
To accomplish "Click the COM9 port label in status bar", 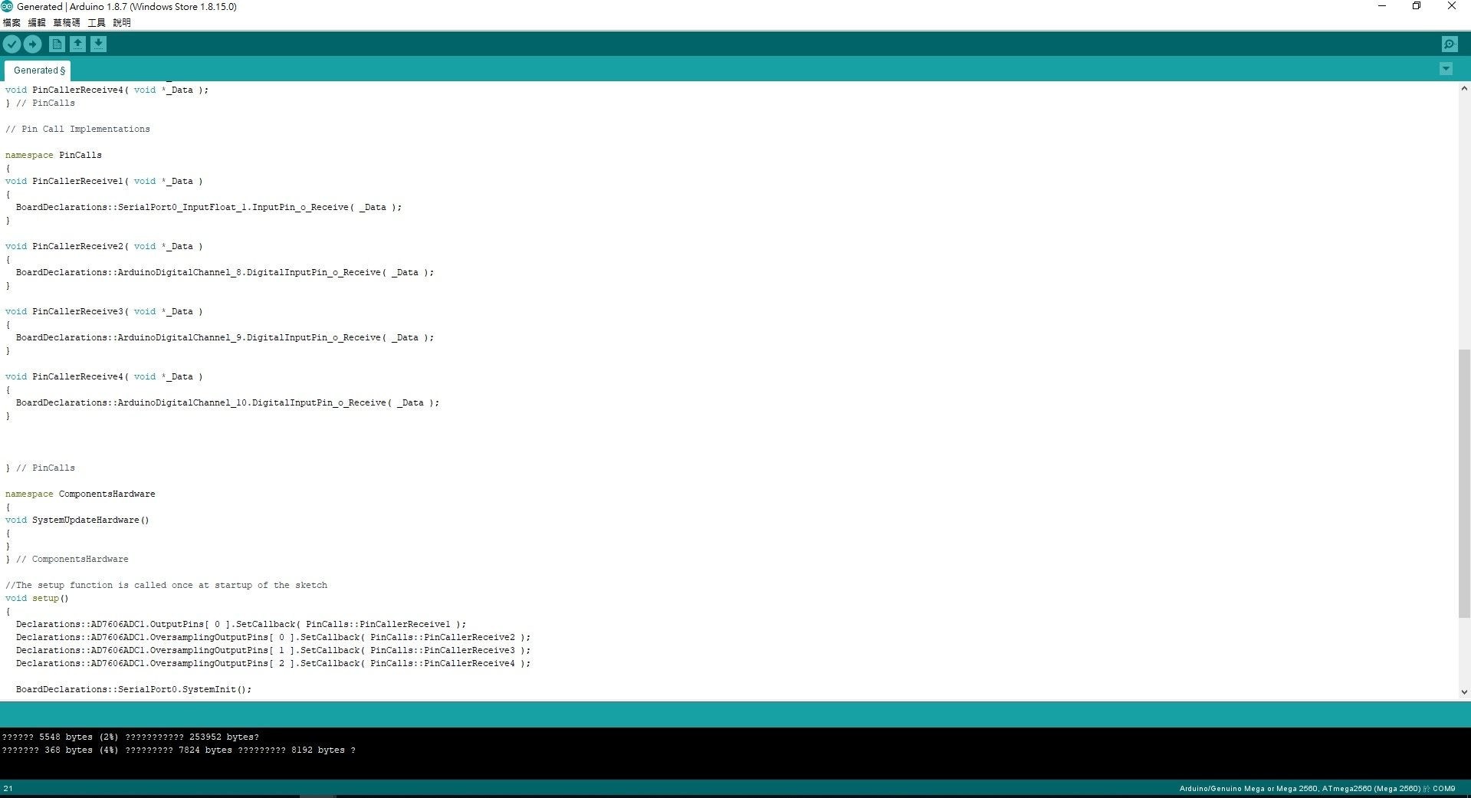I will tap(1443, 788).
